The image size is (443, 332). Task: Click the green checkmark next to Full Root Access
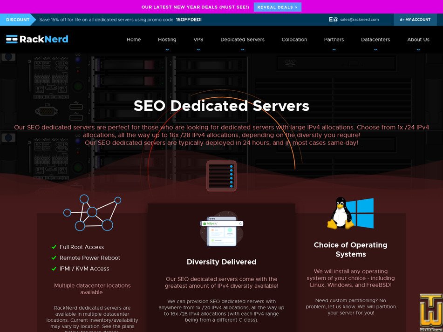[54, 247]
